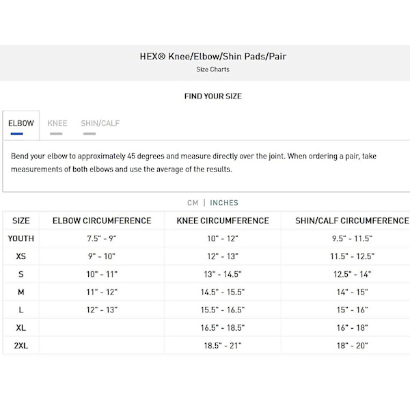Switch units to INCHES

coord(224,203)
